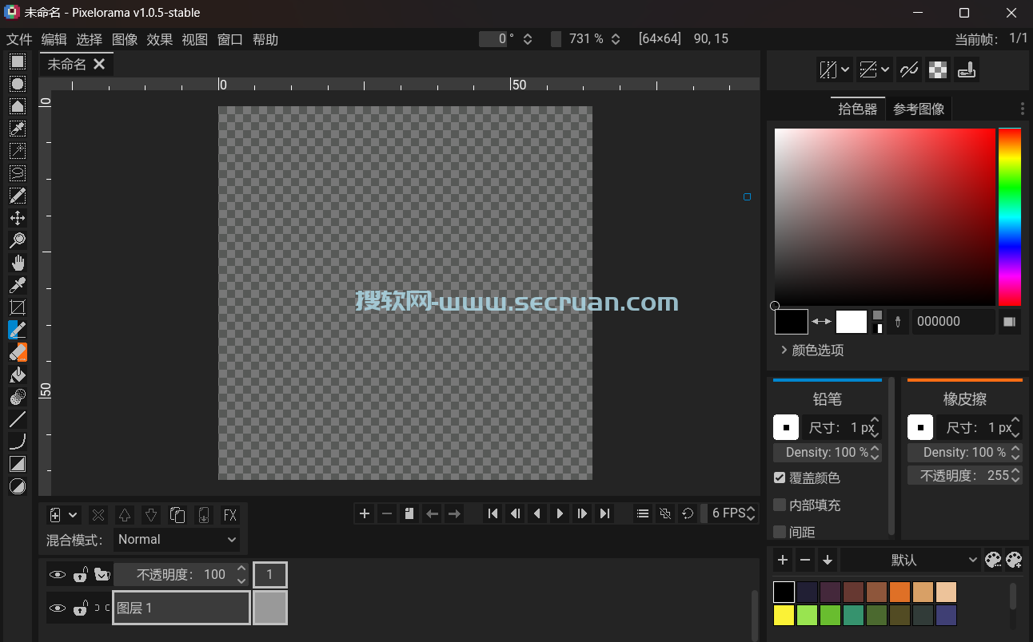Play the animation forwards
The image size is (1033, 642).
point(560,513)
